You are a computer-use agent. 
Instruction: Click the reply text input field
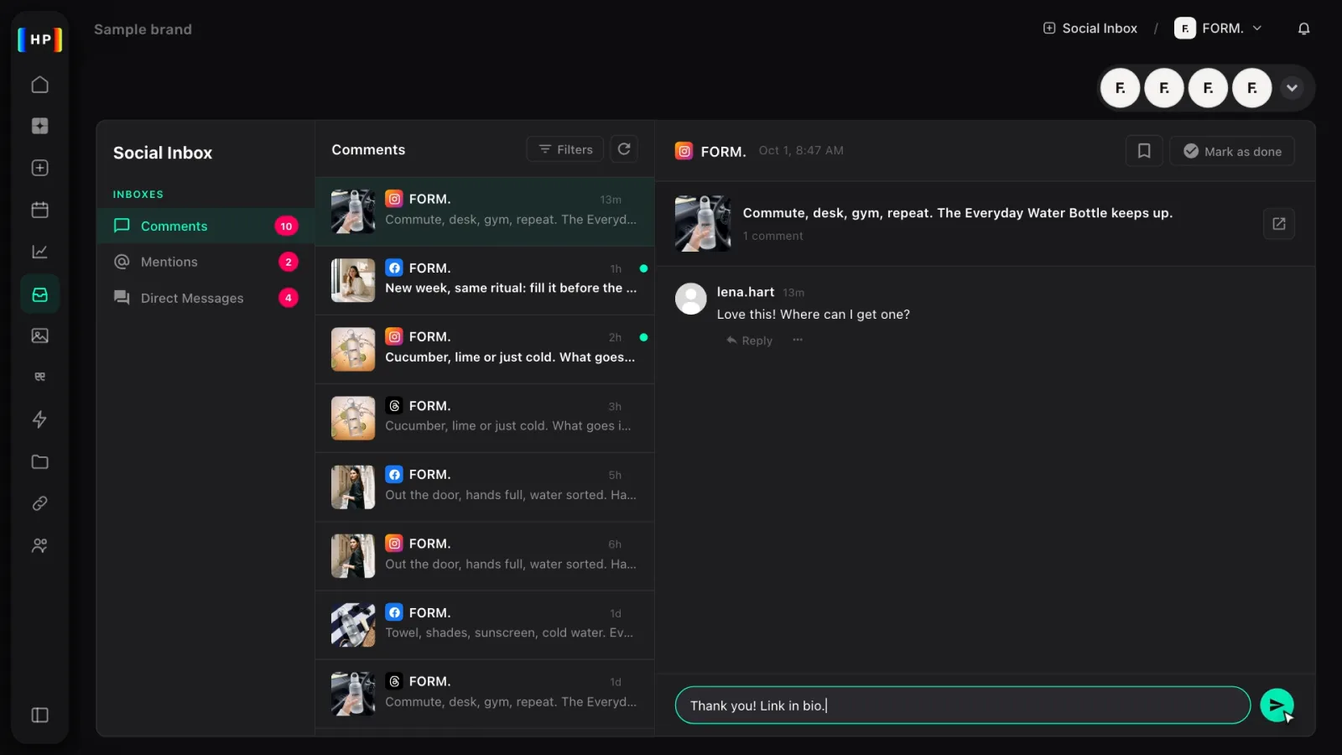pyautogui.click(x=962, y=706)
